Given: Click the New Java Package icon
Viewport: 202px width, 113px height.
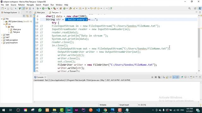Looking at the screenshot, I should tap(61, 8).
